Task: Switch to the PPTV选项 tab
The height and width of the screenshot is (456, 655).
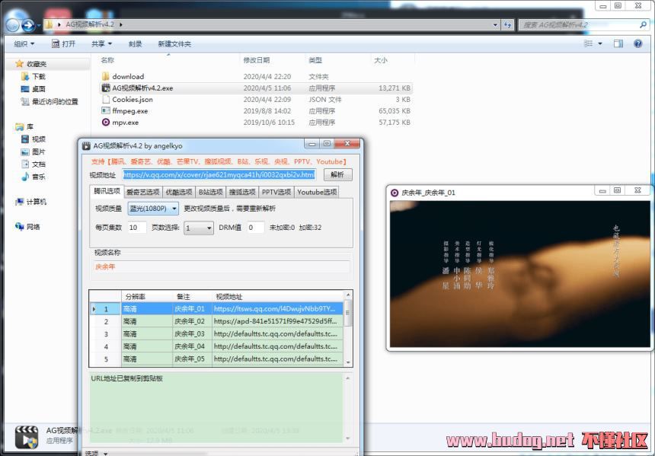Action: [x=276, y=192]
